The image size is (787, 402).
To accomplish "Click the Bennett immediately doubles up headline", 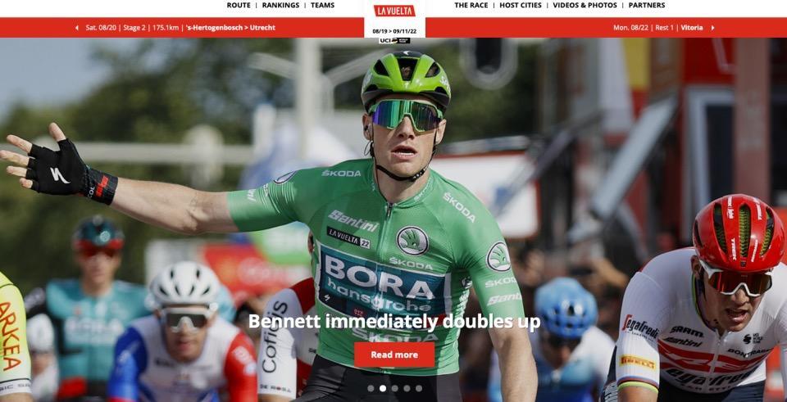I will (394, 322).
